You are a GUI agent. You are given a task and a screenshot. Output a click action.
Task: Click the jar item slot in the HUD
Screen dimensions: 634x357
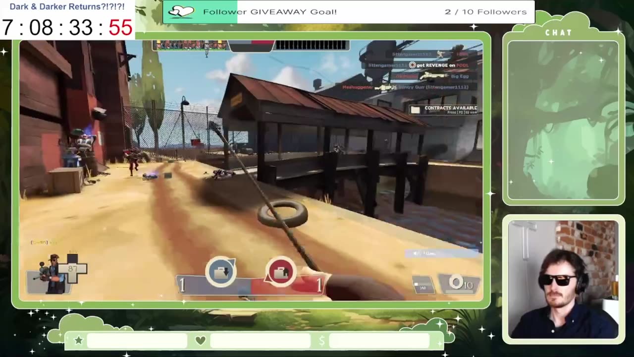pyautogui.click(x=423, y=285)
